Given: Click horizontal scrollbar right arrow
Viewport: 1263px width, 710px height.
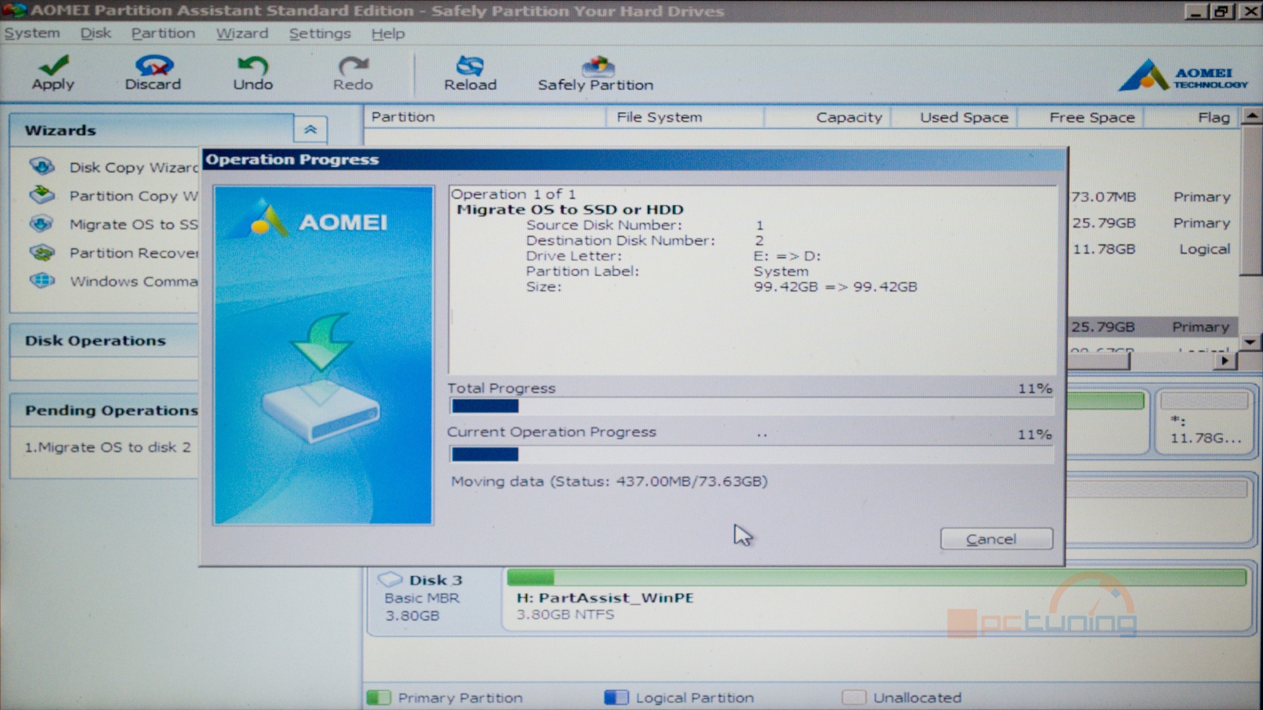Looking at the screenshot, I should pos(1225,360).
